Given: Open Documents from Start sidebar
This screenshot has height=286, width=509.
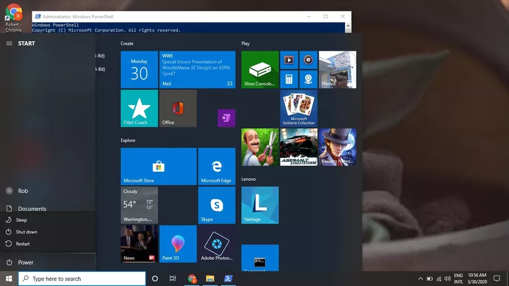Looking at the screenshot, I should coord(47,208).
